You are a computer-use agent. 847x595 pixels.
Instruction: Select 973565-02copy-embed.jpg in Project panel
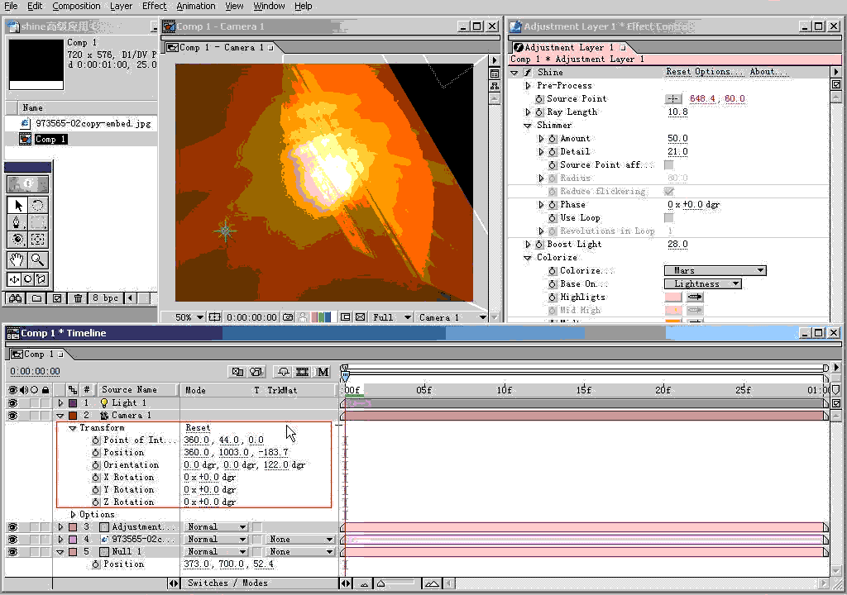(93, 124)
